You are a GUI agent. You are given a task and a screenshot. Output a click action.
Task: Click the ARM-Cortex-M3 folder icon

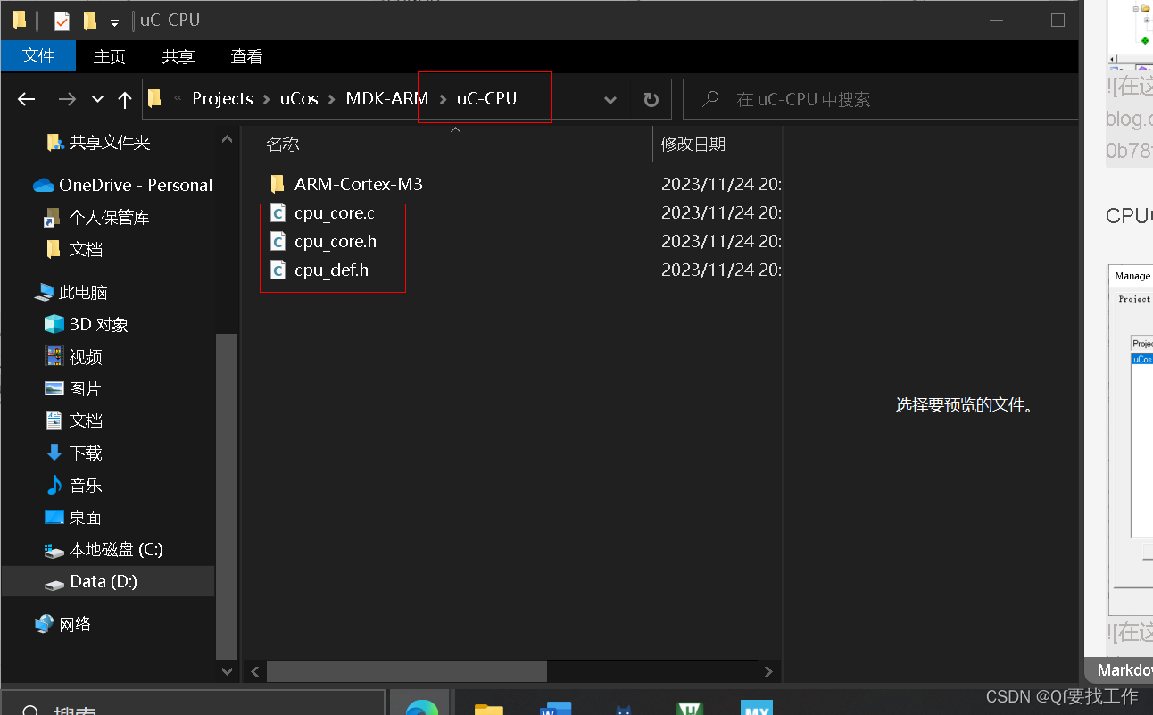(x=277, y=185)
